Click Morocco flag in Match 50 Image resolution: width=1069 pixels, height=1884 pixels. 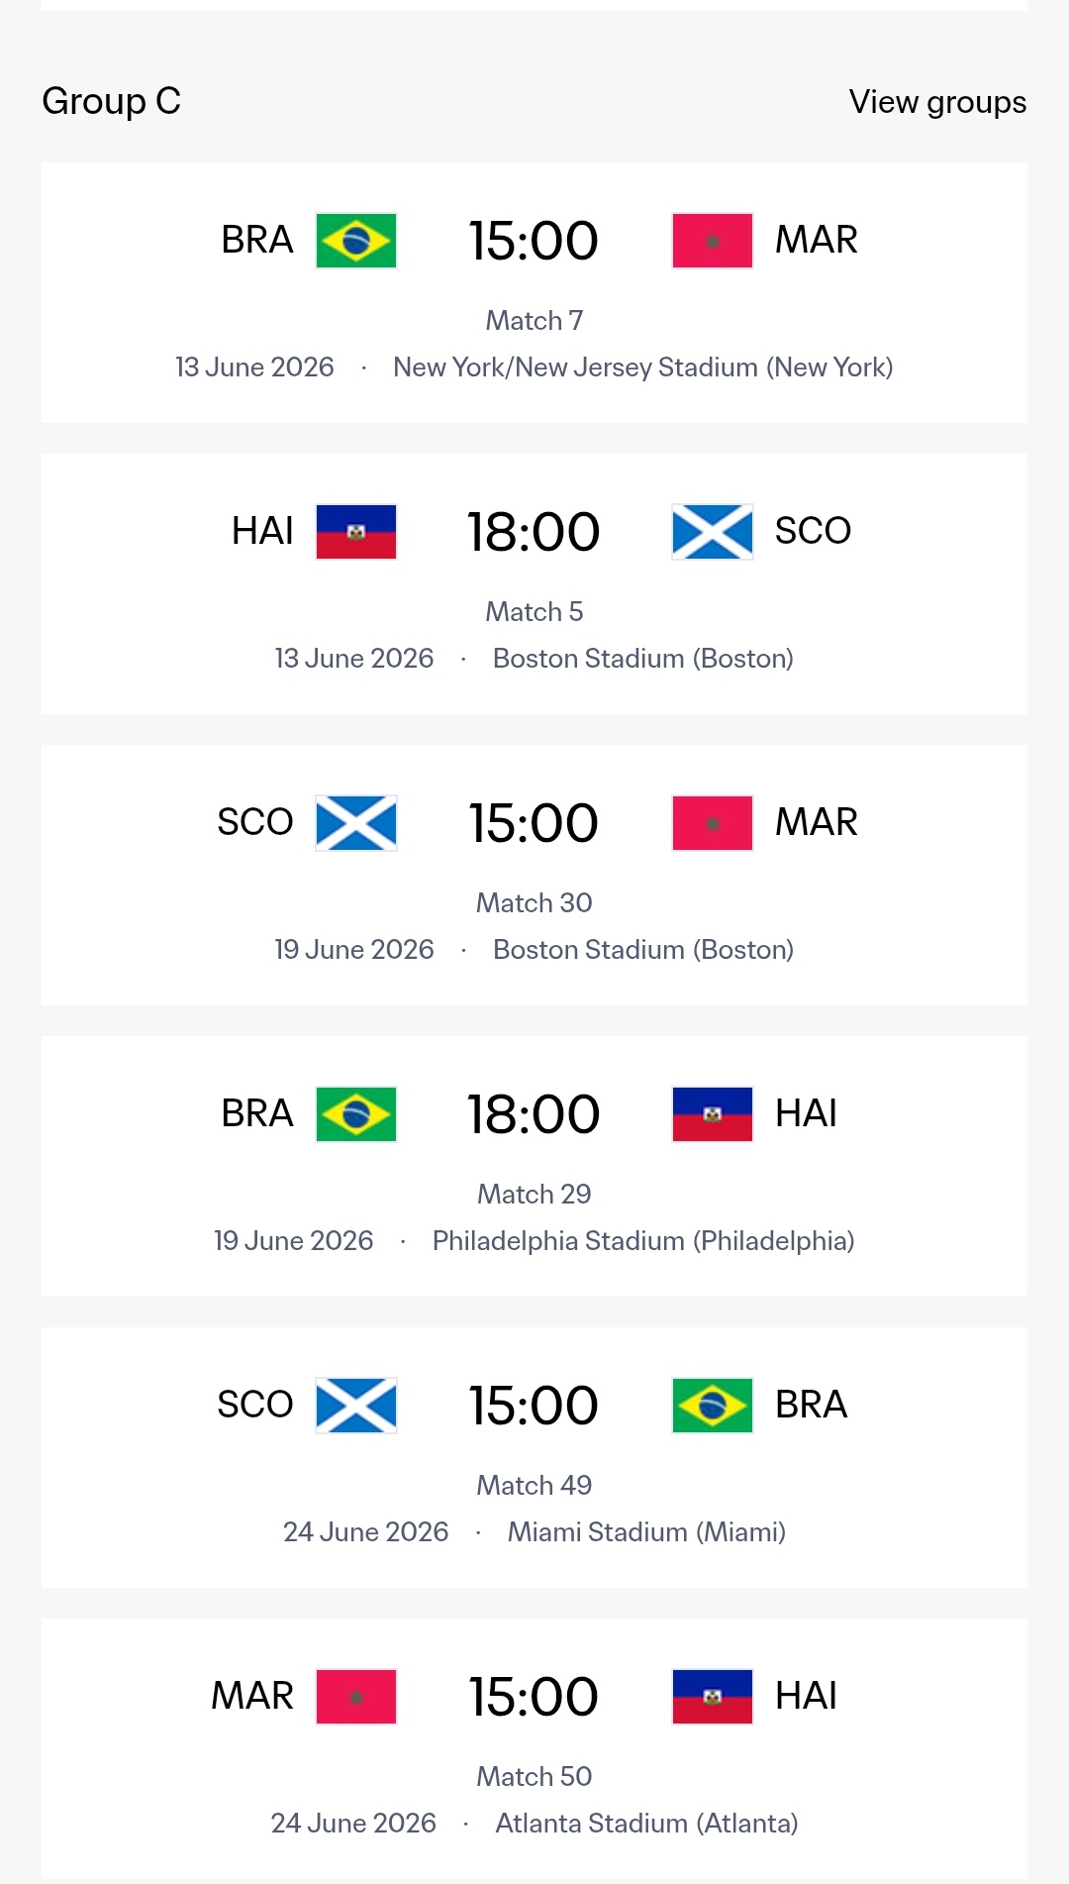tap(356, 1697)
